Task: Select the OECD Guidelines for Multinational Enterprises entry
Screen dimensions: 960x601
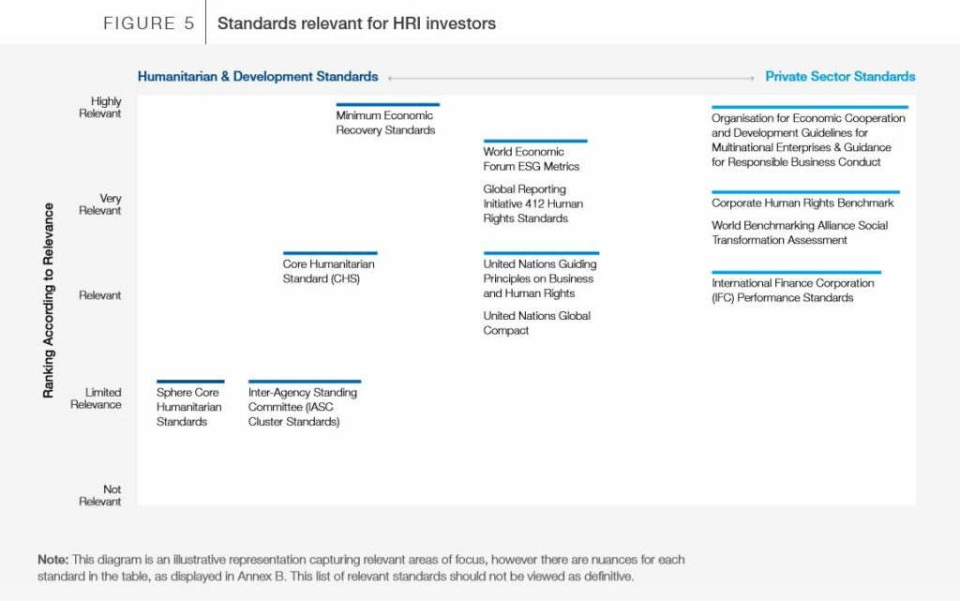Action: 807,140
